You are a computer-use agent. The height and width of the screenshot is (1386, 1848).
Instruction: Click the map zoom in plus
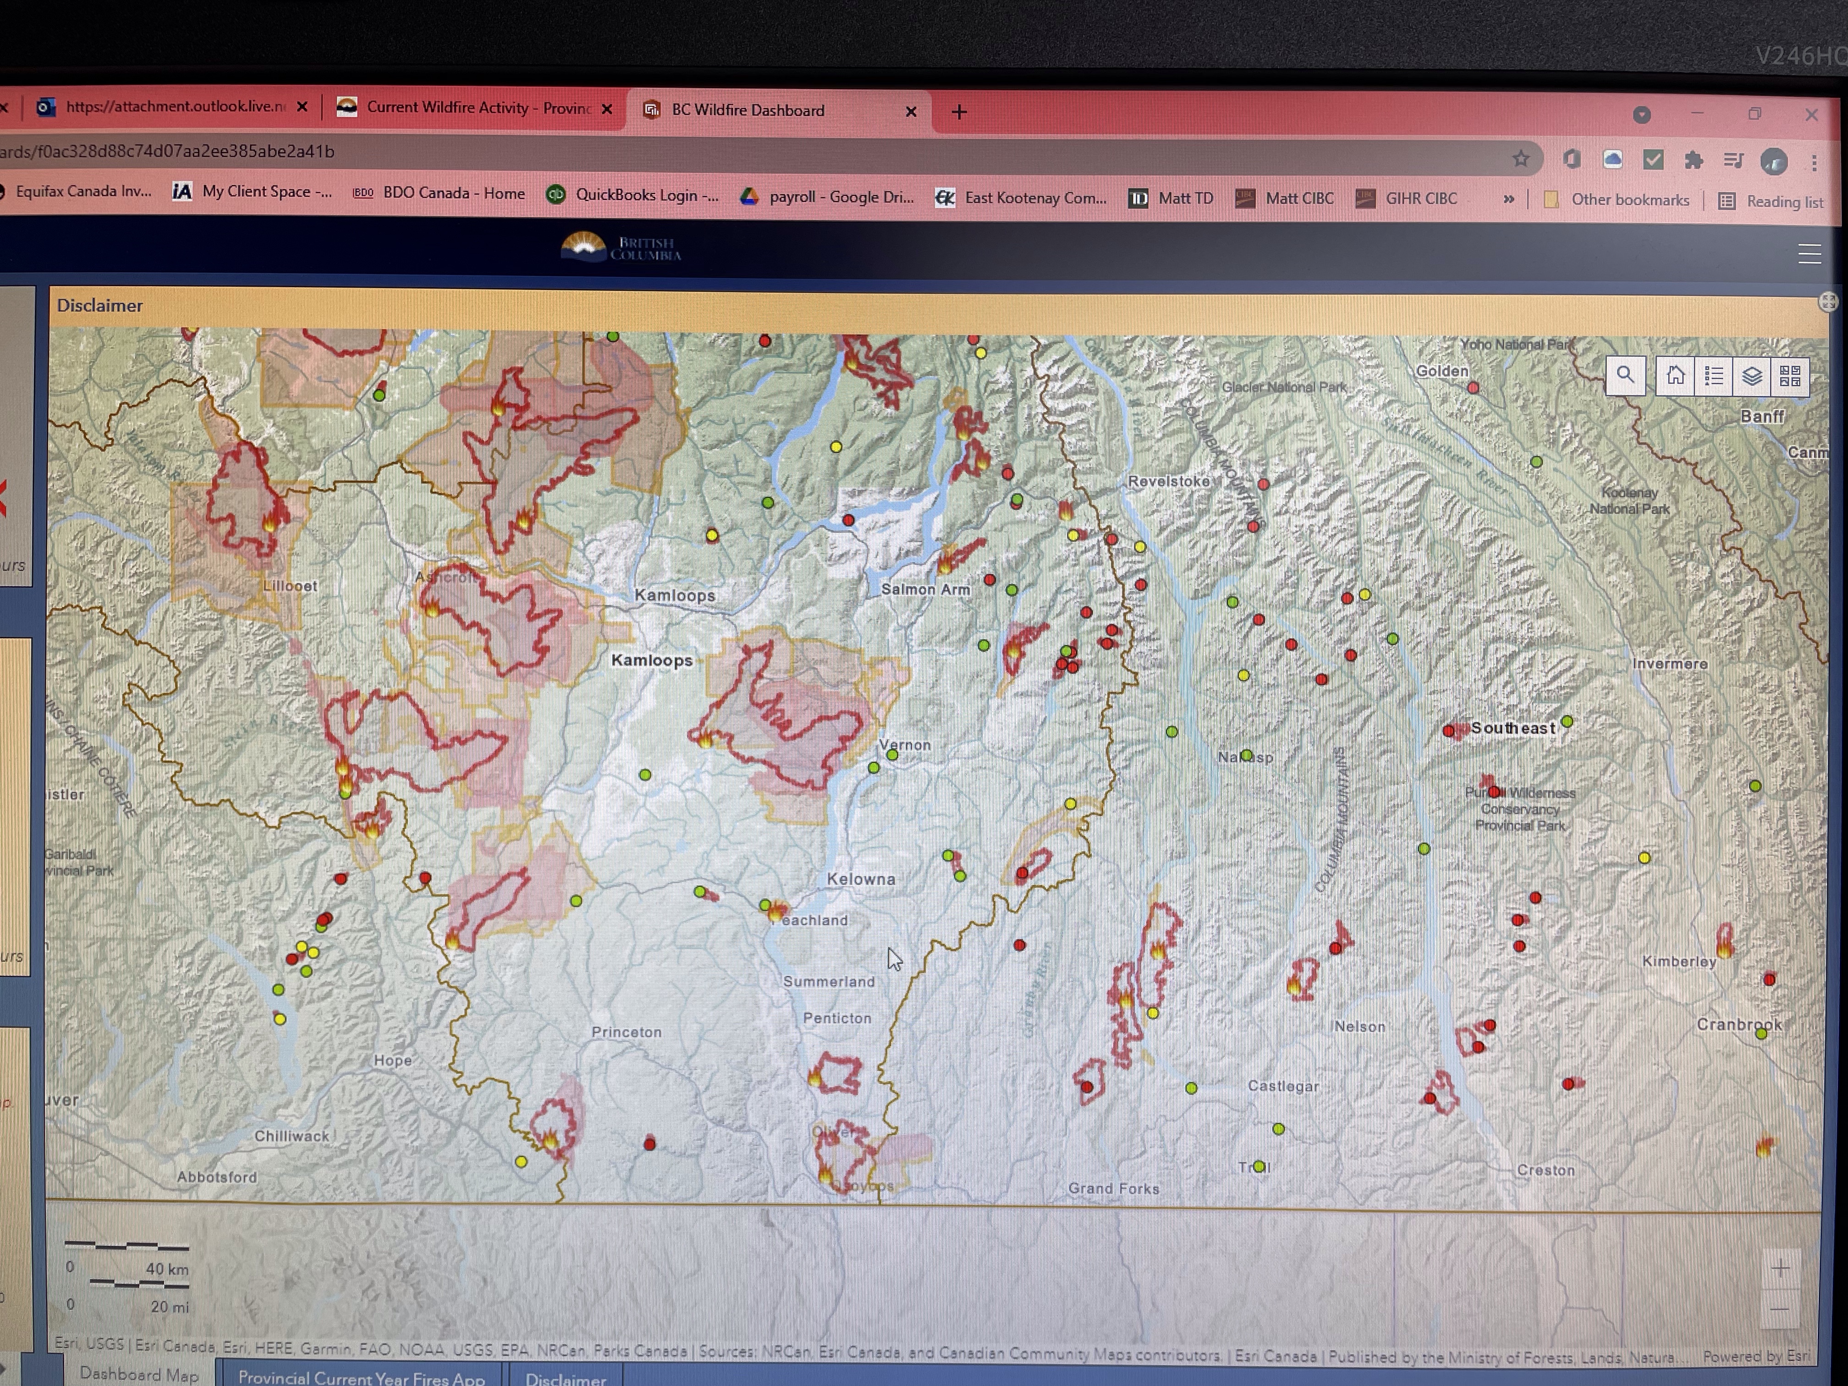pyautogui.click(x=1780, y=1269)
